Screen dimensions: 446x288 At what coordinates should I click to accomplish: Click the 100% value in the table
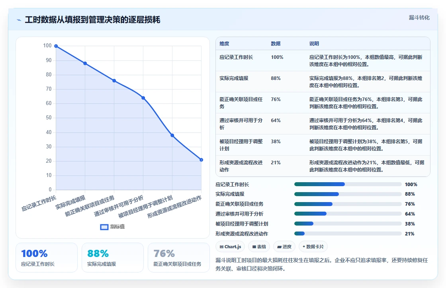[277, 57]
